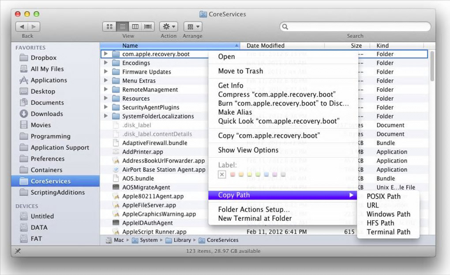Choose Terminal Path in submenu
Viewport: 450px width, 275px height.
[388, 232]
